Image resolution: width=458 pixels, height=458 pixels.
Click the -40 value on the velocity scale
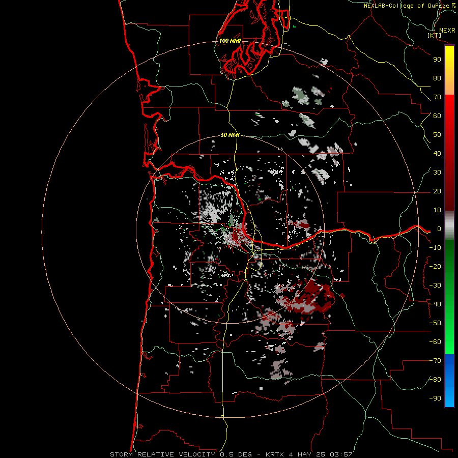[x=435, y=304]
